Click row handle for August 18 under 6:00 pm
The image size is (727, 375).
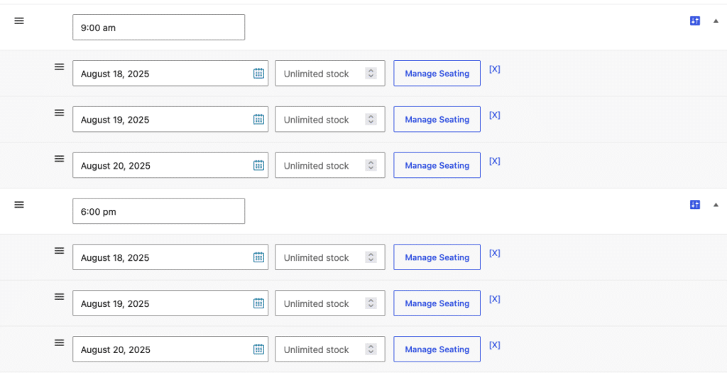click(60, 250)
